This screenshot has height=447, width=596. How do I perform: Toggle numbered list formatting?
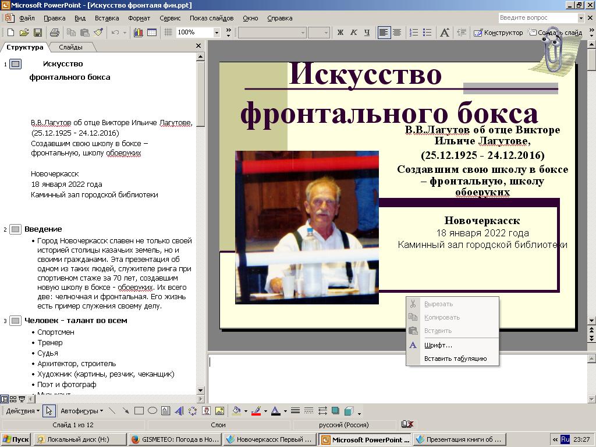coord(414,33)
